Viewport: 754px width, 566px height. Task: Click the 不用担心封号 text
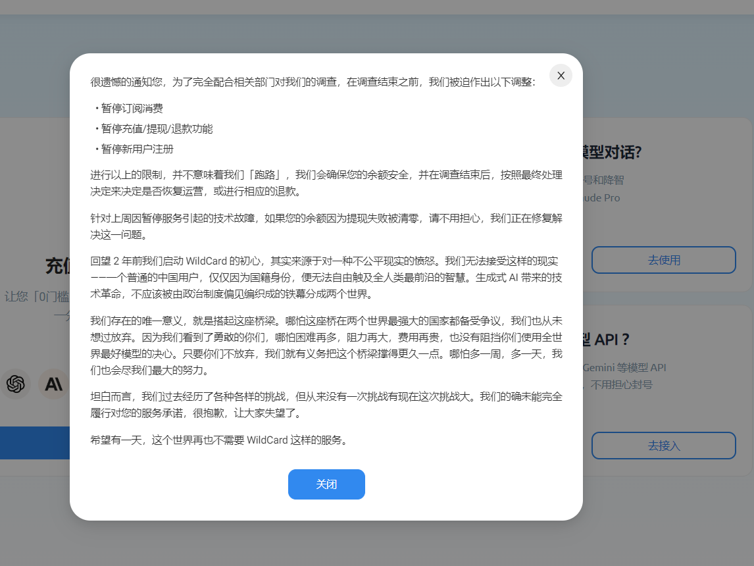pos(621,385)
